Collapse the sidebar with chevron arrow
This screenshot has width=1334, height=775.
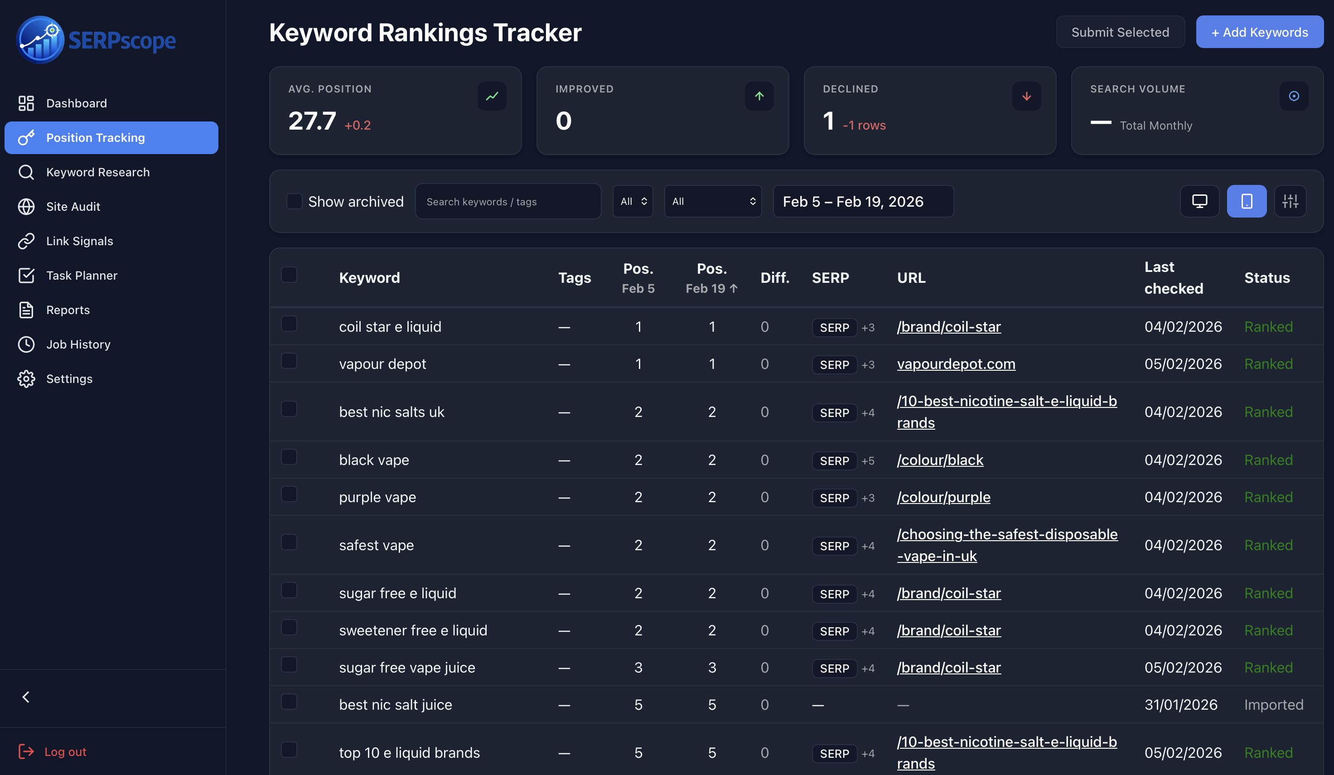point(26,697)
